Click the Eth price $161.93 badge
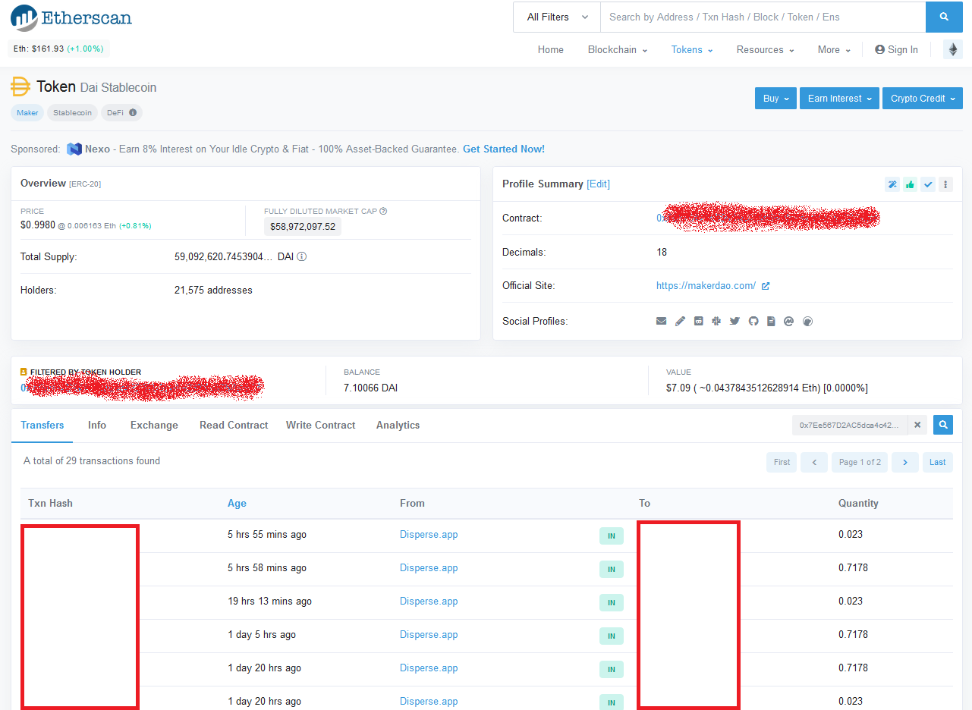The height and width of the screenshot is (710, 972). (x=59, y=49)
